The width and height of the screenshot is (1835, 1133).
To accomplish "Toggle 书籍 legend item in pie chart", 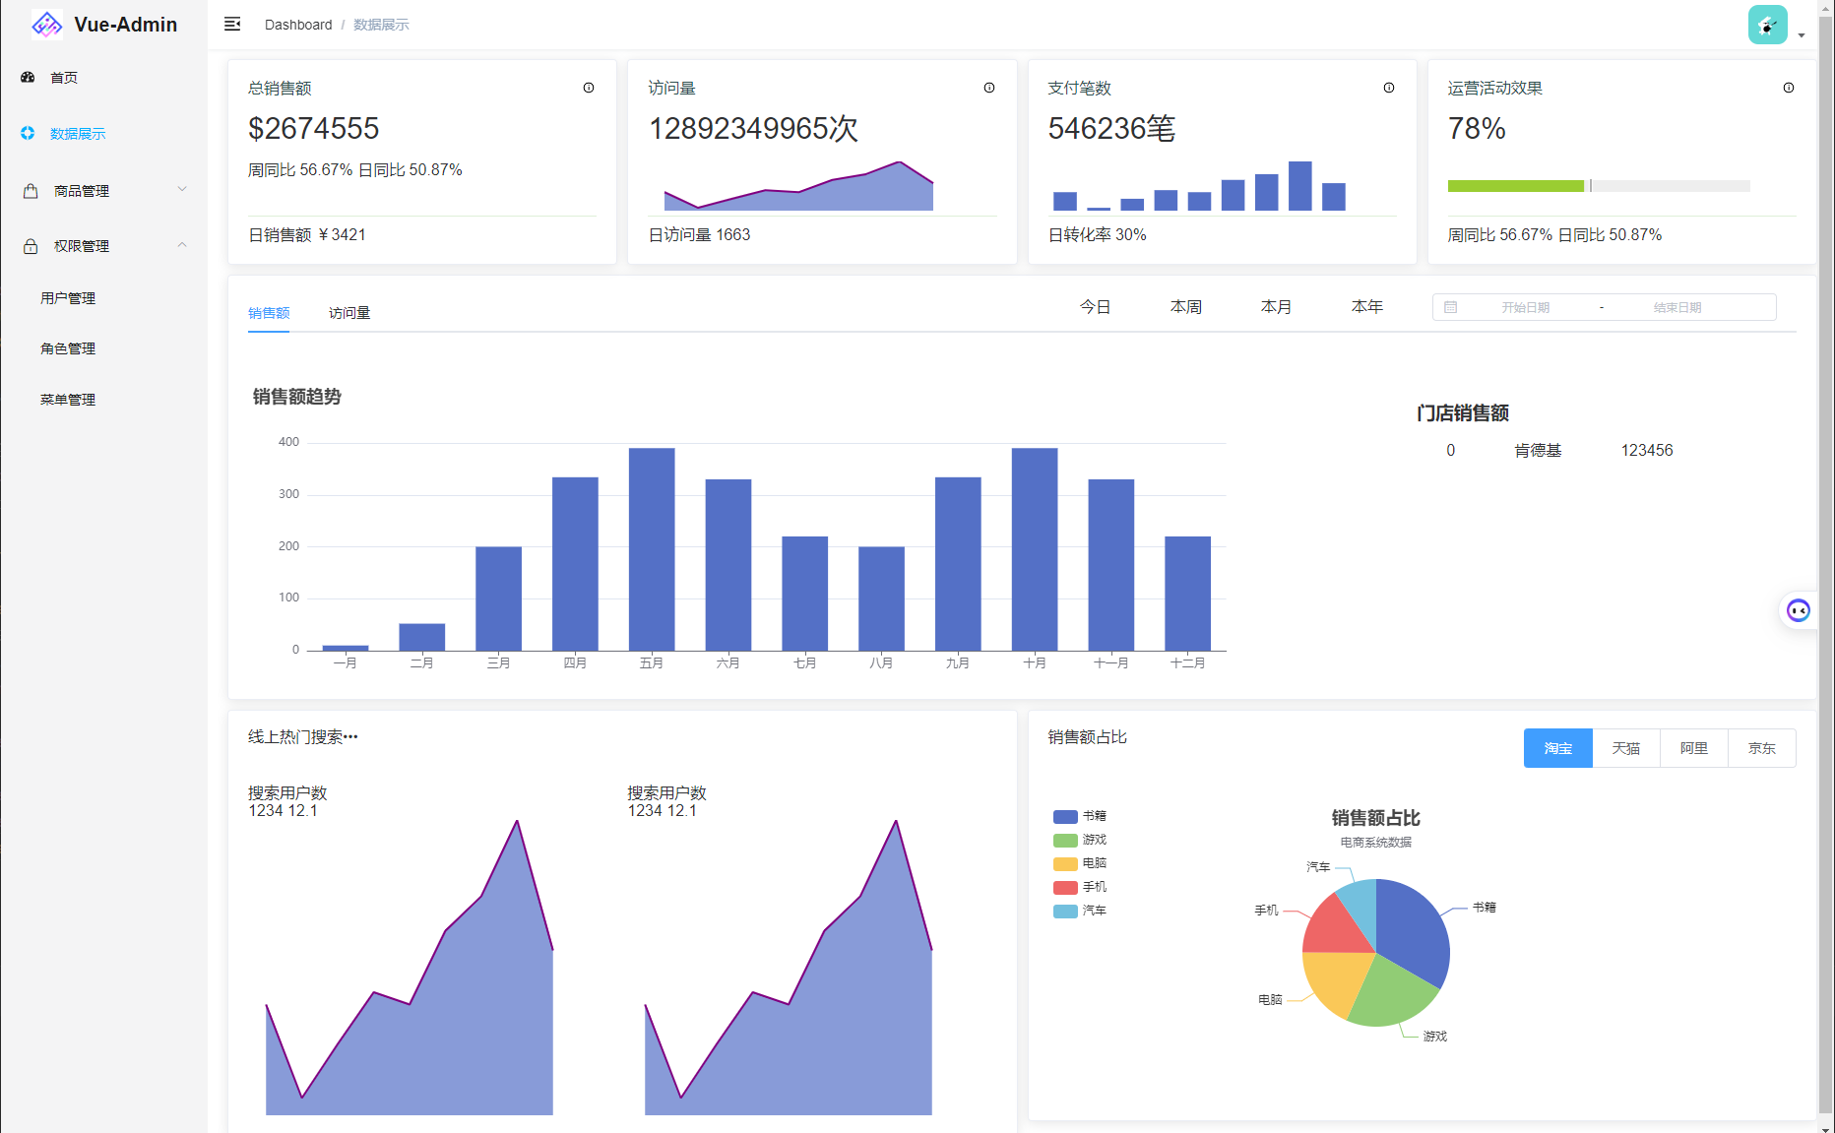I will [1080, 816].
